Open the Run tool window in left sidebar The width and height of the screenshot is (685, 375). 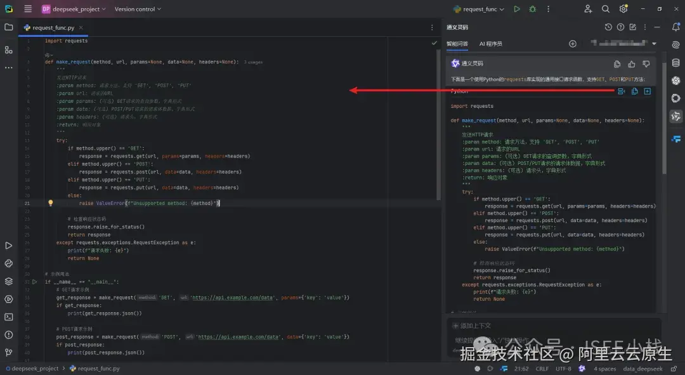click(x=8, y=246)
